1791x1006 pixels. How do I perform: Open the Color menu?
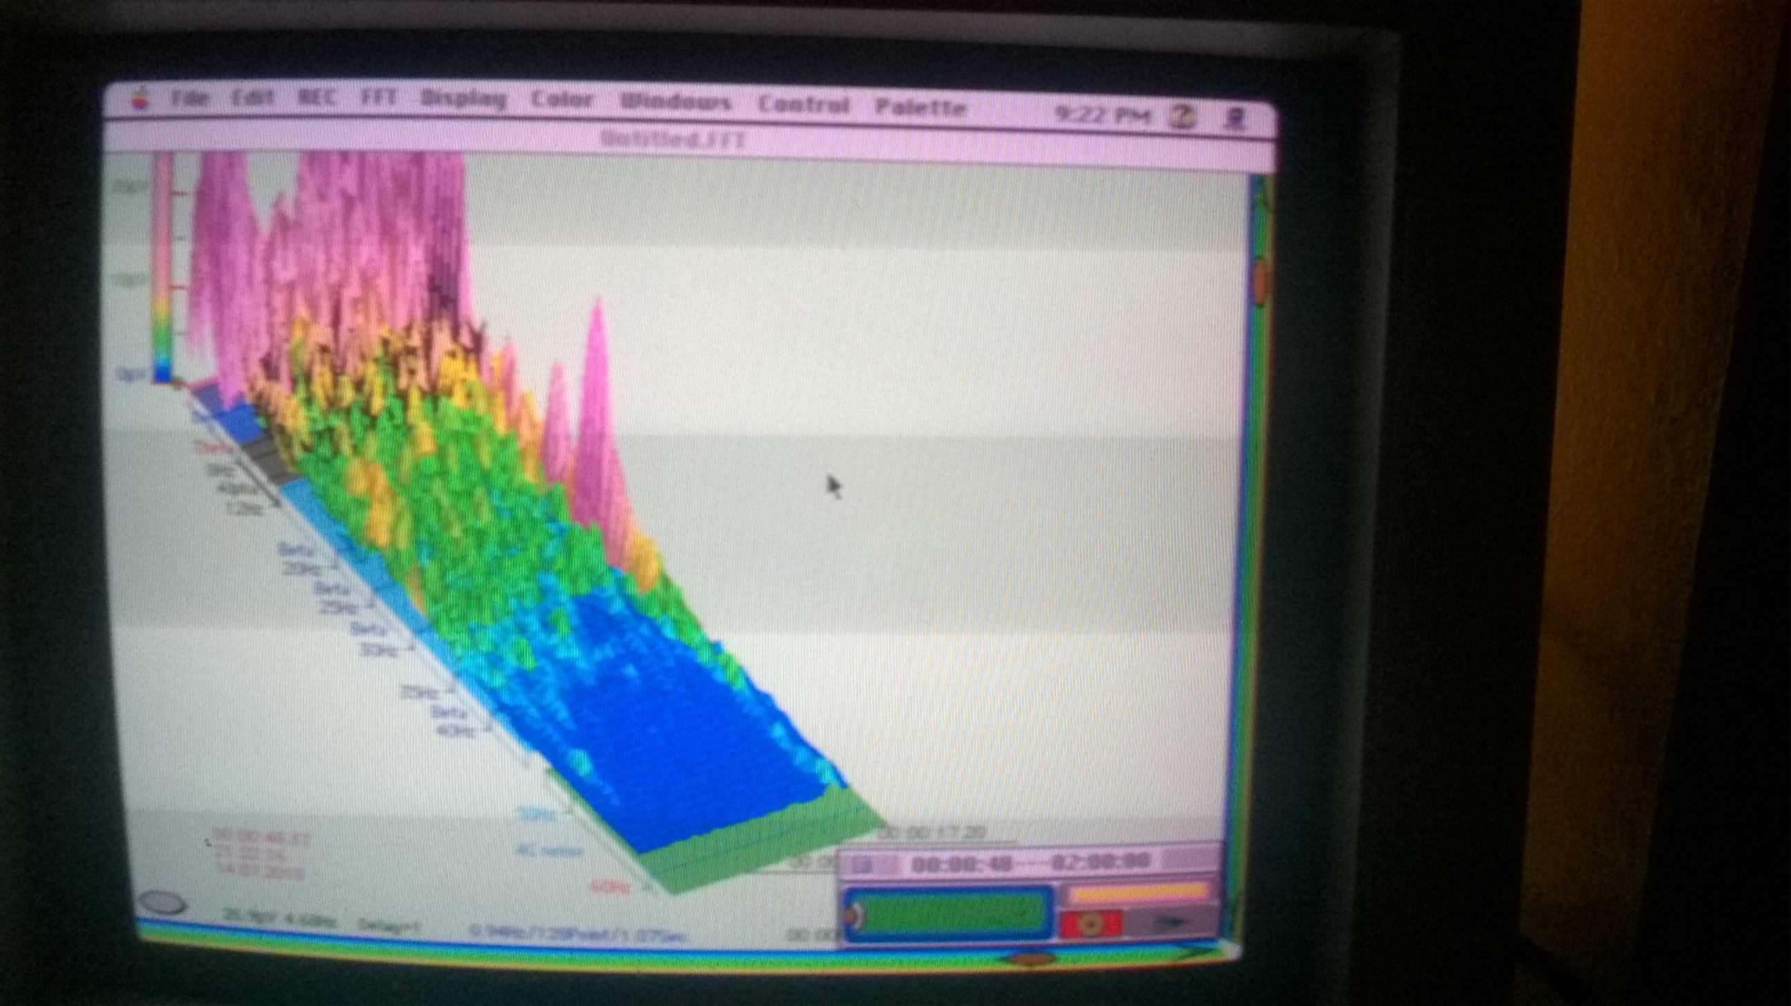click(x=562, y=101)
